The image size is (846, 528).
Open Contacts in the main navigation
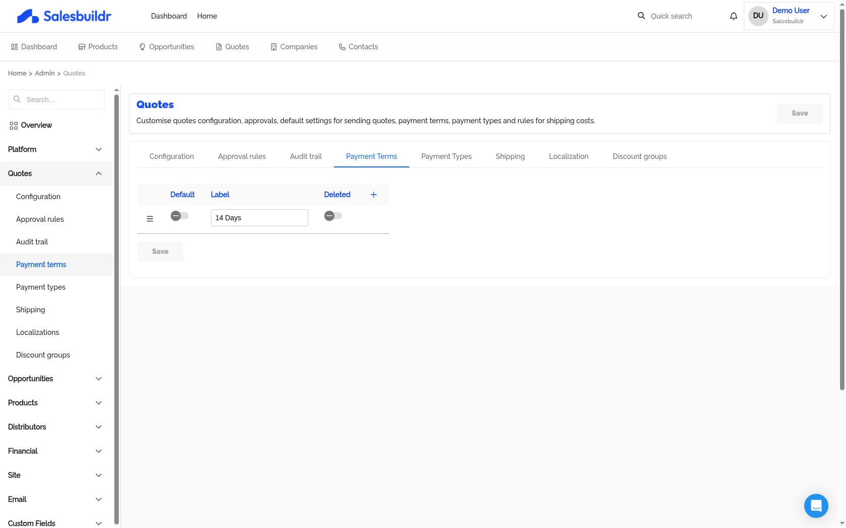pos(359,47)
